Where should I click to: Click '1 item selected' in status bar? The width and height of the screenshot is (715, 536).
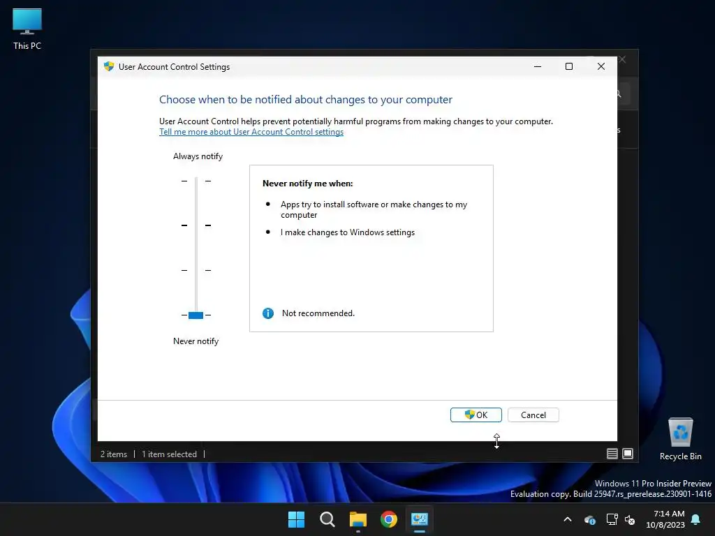click(169, 454)
